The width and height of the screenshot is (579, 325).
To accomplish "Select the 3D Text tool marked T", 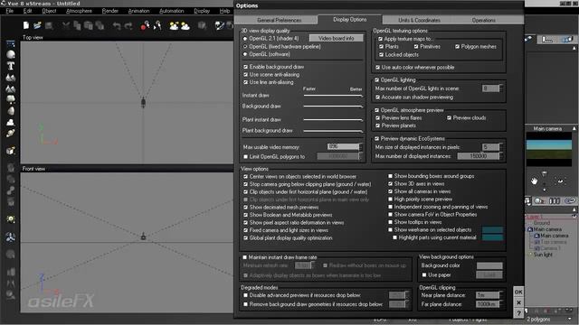I will (11, 66).
